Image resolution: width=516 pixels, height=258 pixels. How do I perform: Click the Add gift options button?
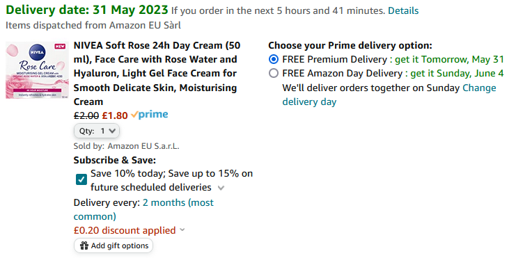114,245
